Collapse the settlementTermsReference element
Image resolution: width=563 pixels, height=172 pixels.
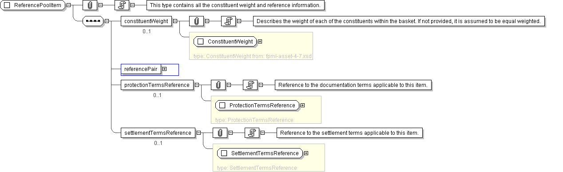click(x=198, y=133)
